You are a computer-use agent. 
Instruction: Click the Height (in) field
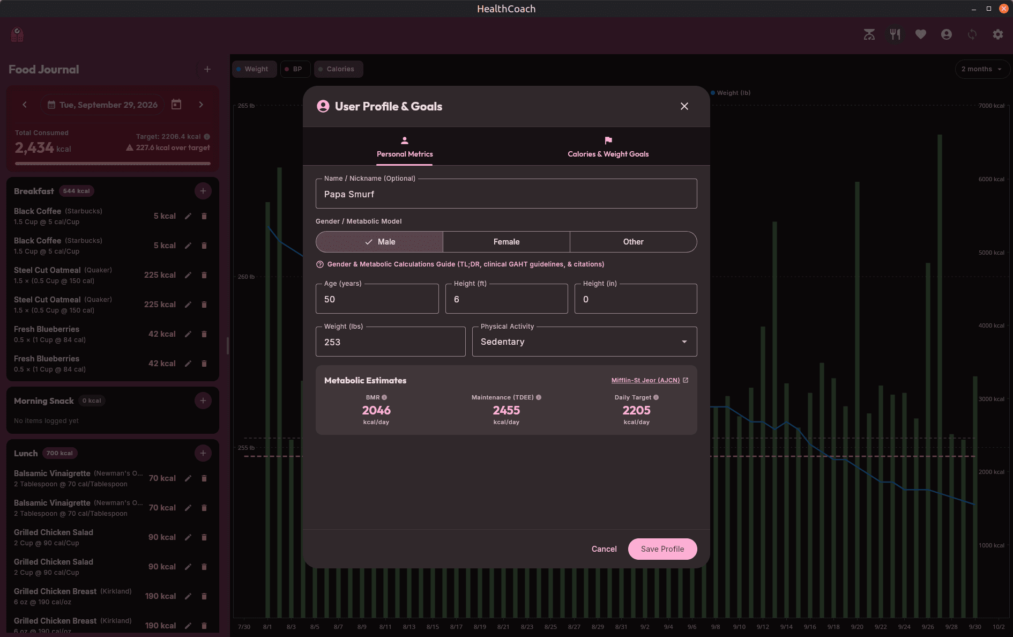tap(636, 299)
